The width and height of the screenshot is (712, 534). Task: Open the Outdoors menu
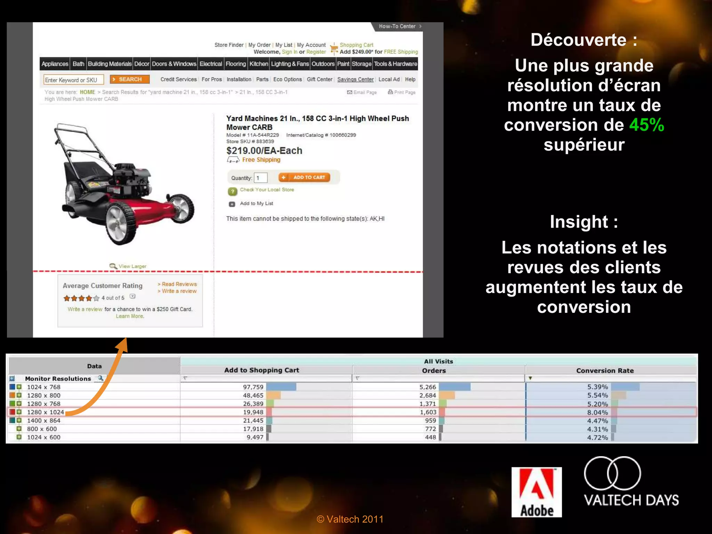[x=323, y=64]
